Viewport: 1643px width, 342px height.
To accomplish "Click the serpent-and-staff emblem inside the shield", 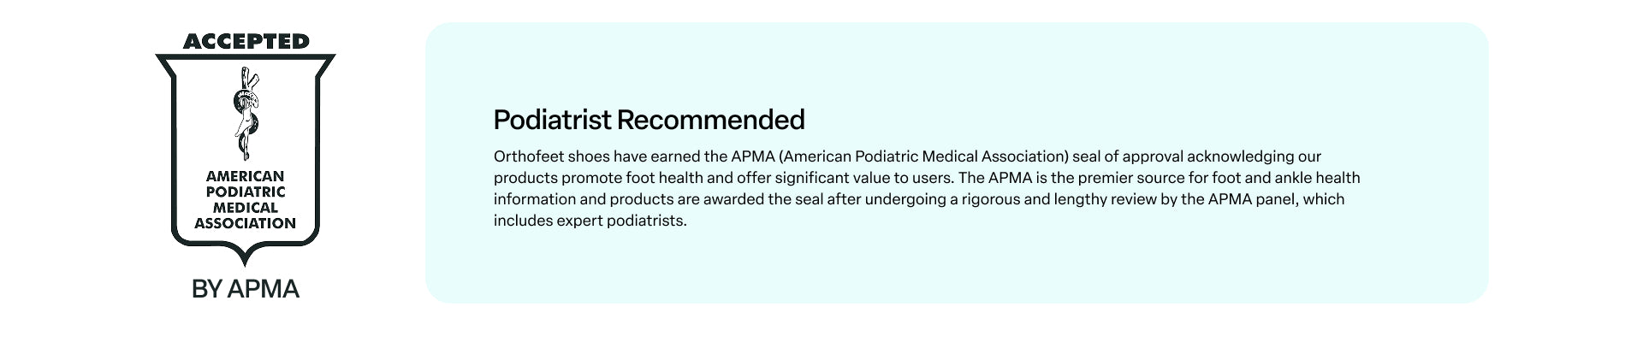I will [x=245, y=114].
